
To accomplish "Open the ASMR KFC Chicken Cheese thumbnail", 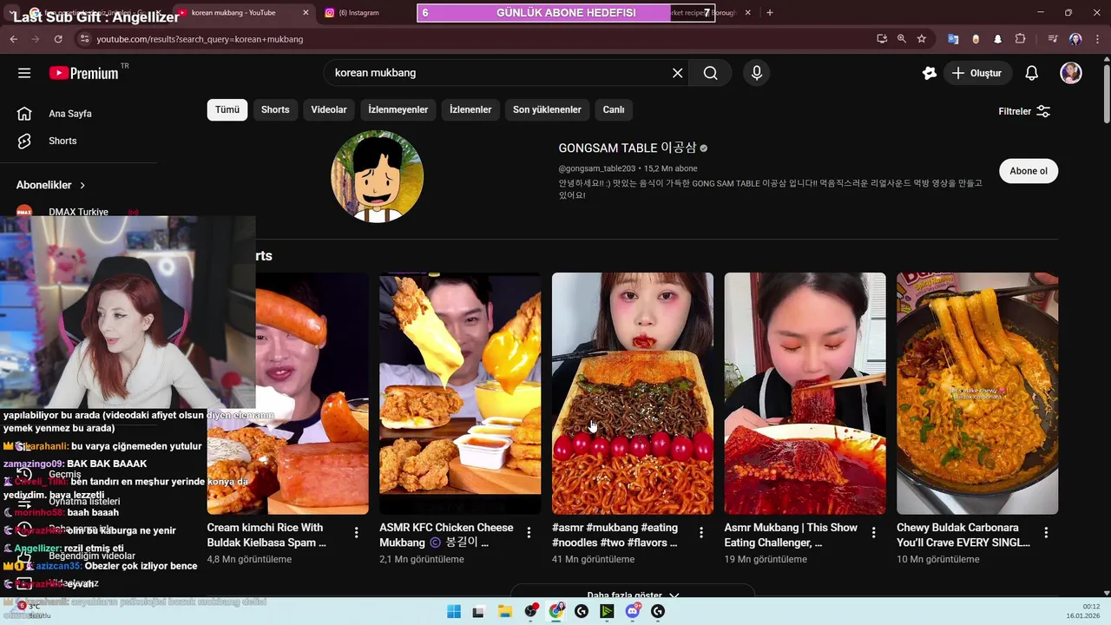I will [460, 393].
